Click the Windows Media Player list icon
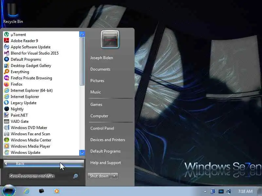 click(x=7, y=146)
